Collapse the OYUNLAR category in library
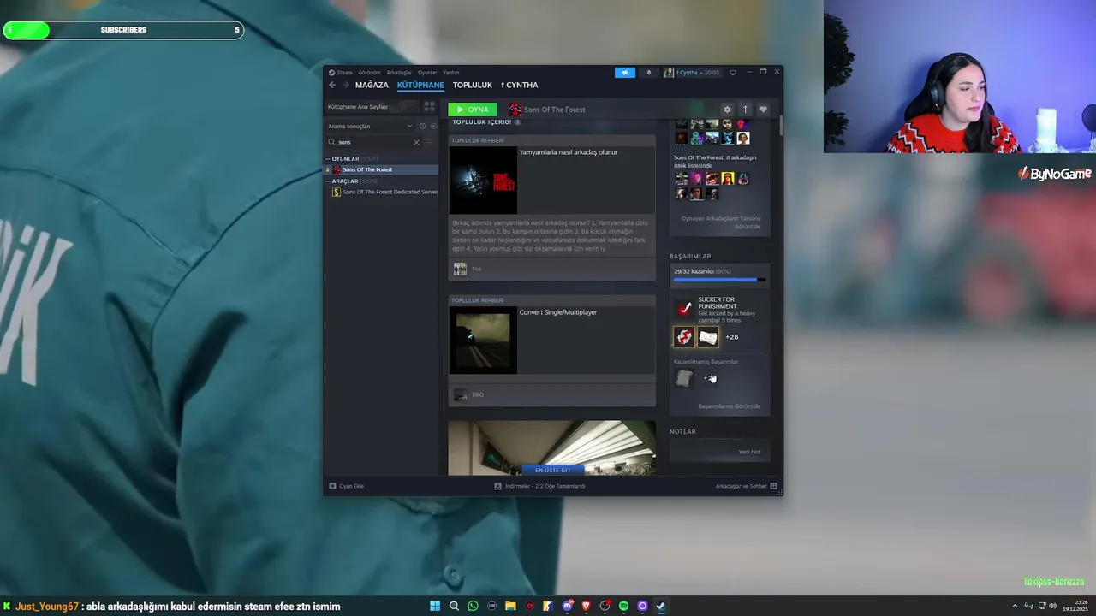Image resolution: width=1096 pixels, height=616 pixels. point(328,159)
